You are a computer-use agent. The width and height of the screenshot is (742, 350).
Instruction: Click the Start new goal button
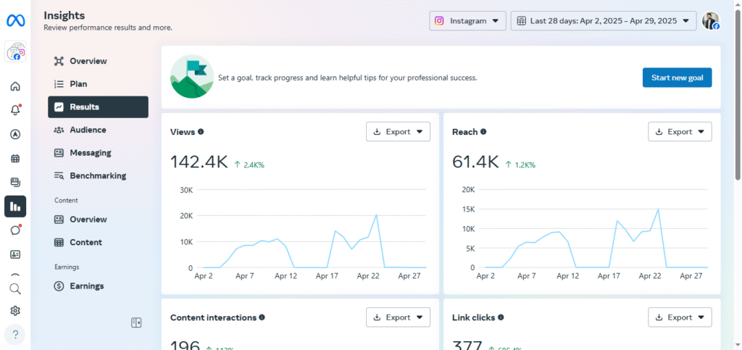coord(677,78)
